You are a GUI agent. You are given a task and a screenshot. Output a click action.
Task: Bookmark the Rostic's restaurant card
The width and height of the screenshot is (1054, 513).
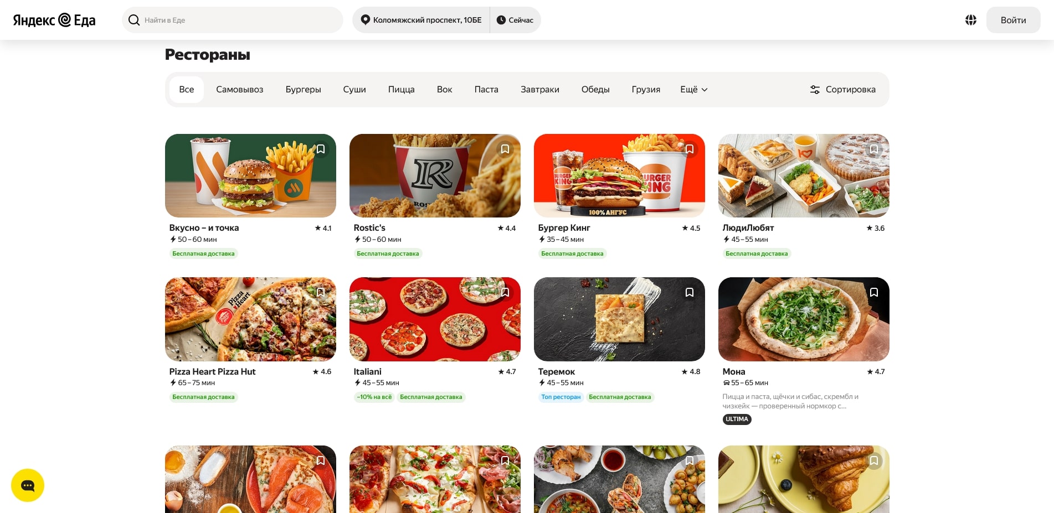click(x=505, y=149)
